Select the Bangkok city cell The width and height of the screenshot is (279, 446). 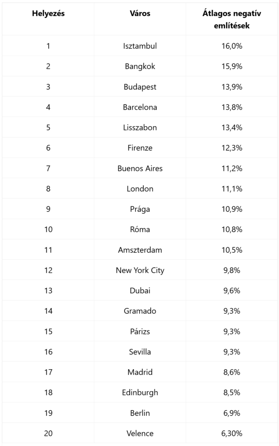click(x=140, y=66)
